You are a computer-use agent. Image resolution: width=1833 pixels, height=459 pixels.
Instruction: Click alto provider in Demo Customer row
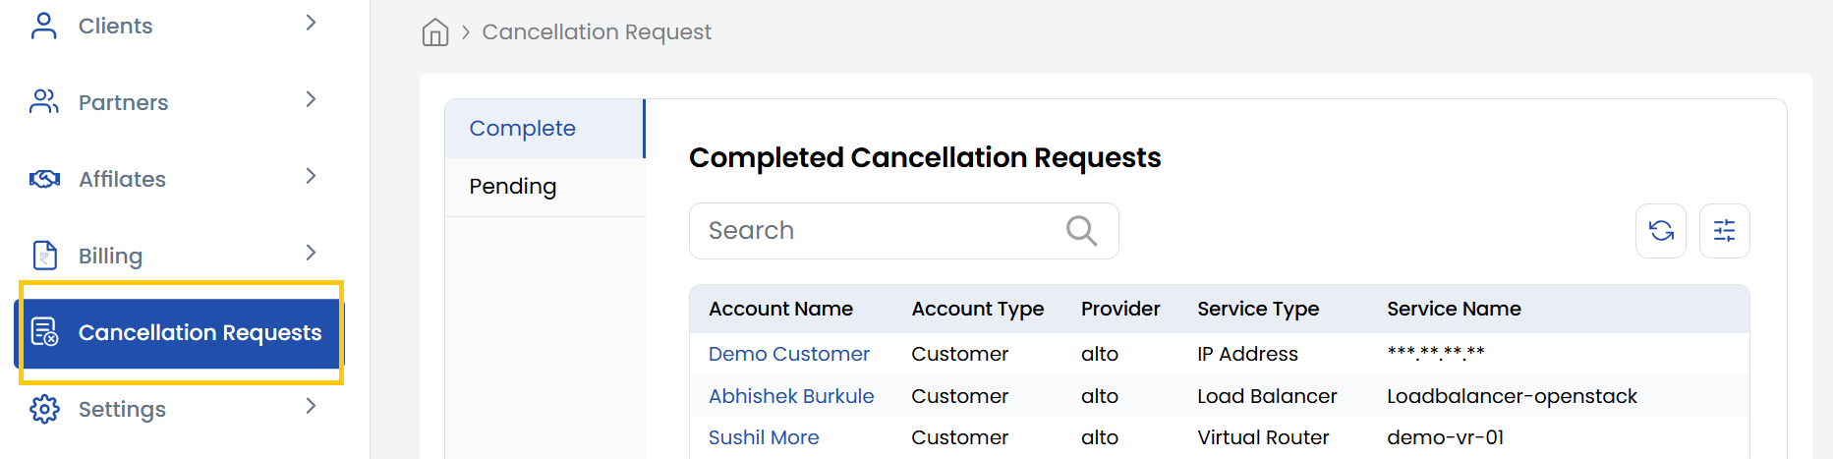[1100, 354]
